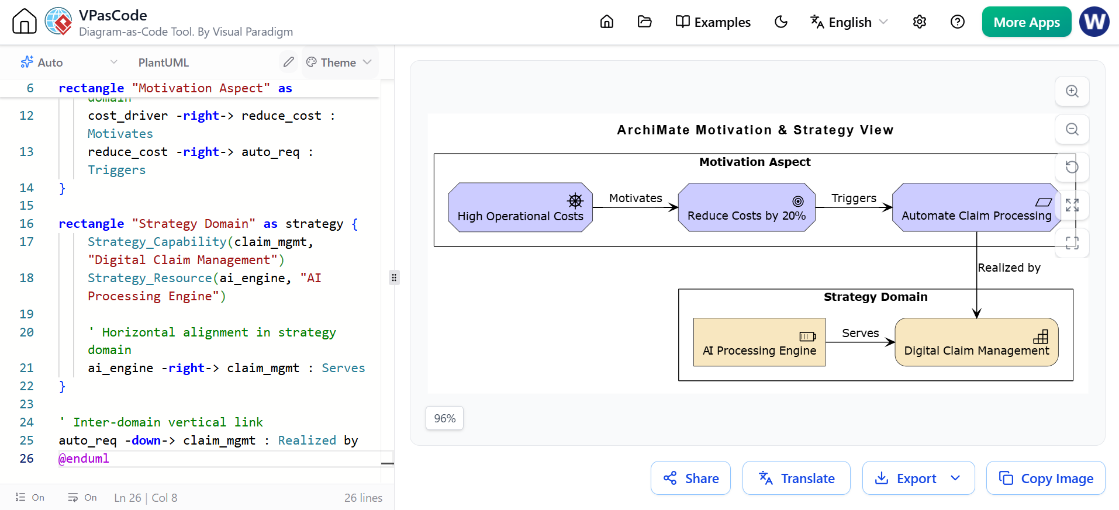Click the requirement parallelogram icon in node
Image resolution: width=1119 pixels, height=510 pixels.
point(1044,202)
